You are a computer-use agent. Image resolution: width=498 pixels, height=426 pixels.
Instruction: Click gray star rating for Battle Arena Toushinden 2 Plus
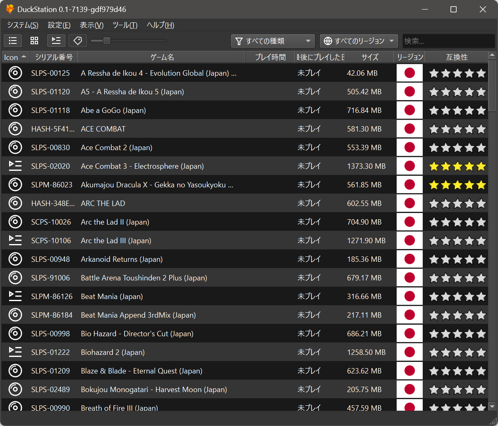(x=457, y=278)
